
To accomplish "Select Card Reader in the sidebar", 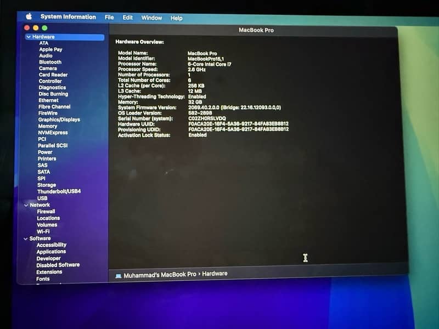I will coord(53,75).
